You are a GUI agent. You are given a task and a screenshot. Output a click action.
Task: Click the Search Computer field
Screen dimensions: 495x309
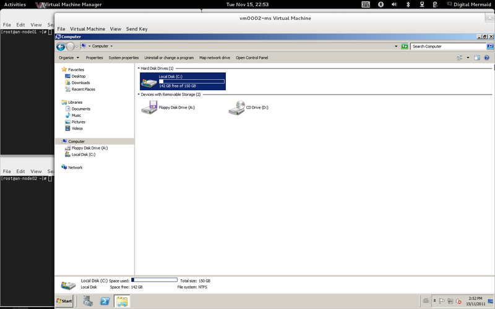coord(448,46)
